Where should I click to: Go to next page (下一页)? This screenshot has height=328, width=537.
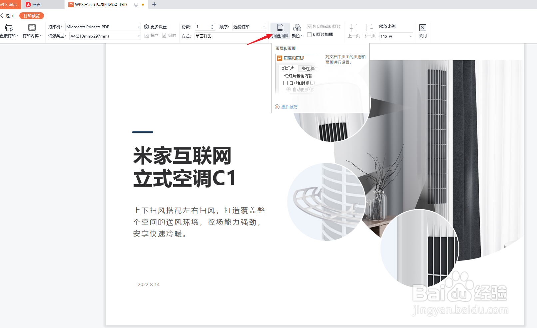[x=369, y=31]
